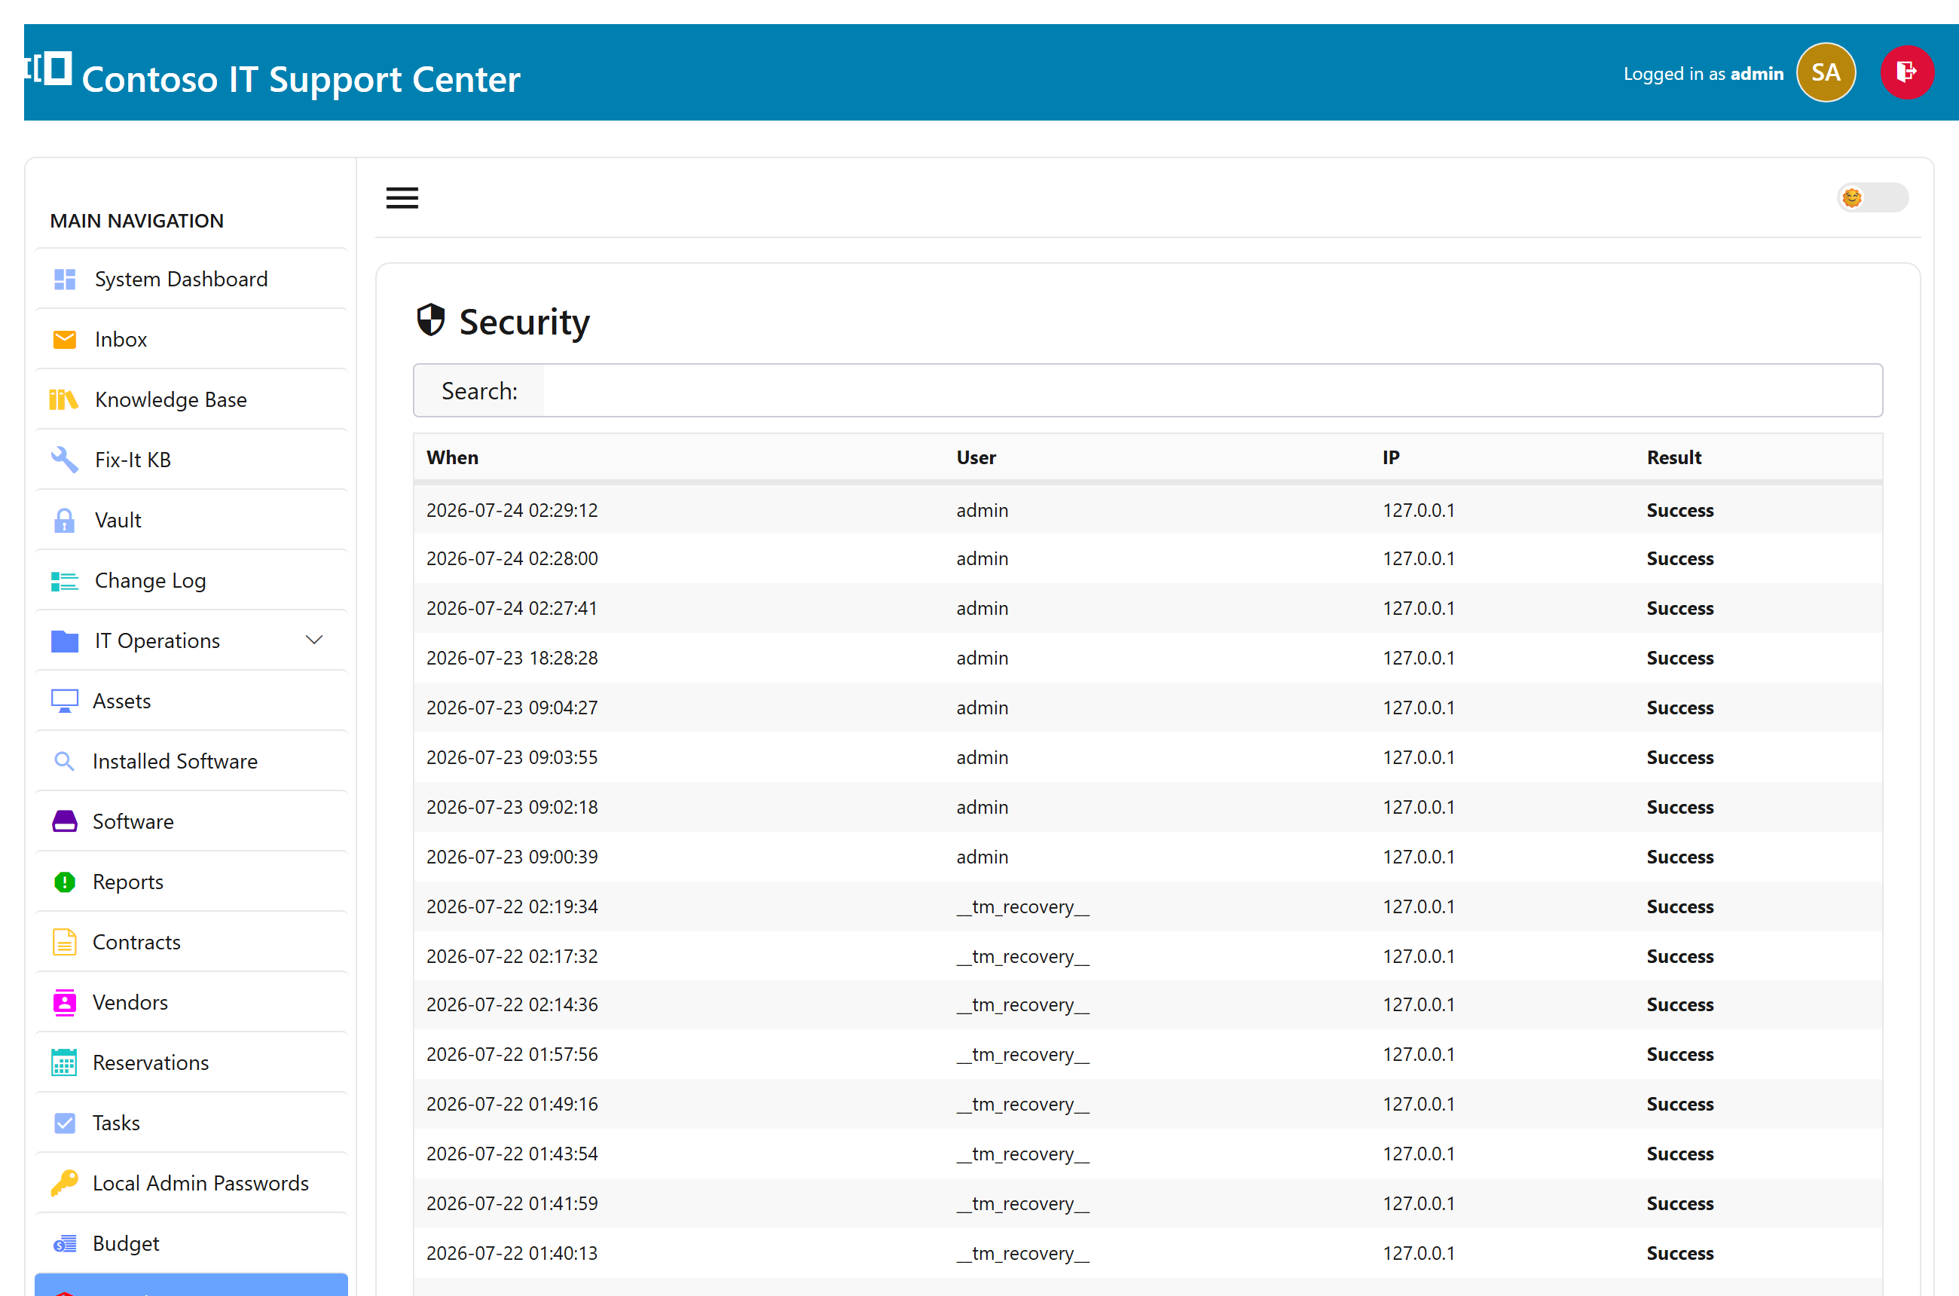Click the System Dashboard grid icon
This screenshot has width=1959, height=1296.
(x=65, y=280)
